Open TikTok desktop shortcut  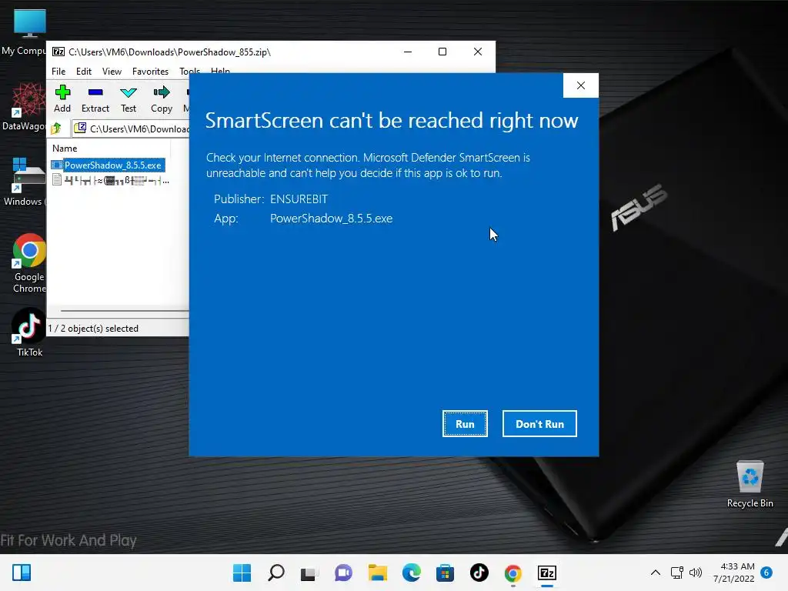(29, 332)
